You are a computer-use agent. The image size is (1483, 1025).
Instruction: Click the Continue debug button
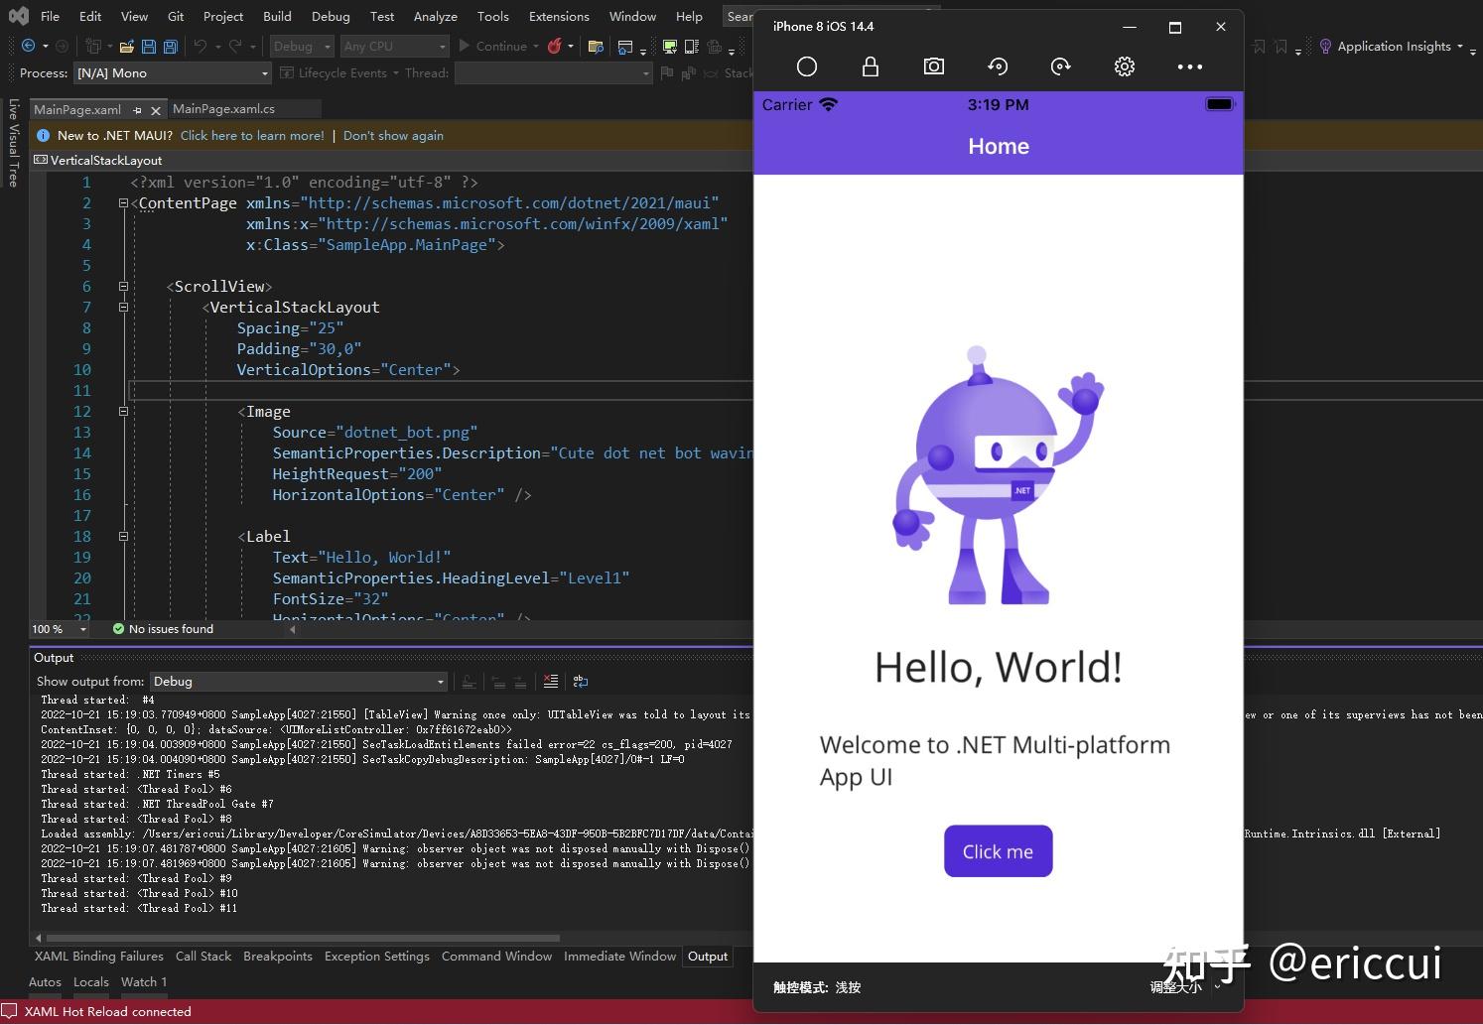click(492, 46)
